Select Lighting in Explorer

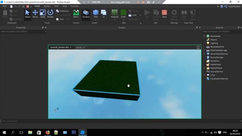(214, 43)
